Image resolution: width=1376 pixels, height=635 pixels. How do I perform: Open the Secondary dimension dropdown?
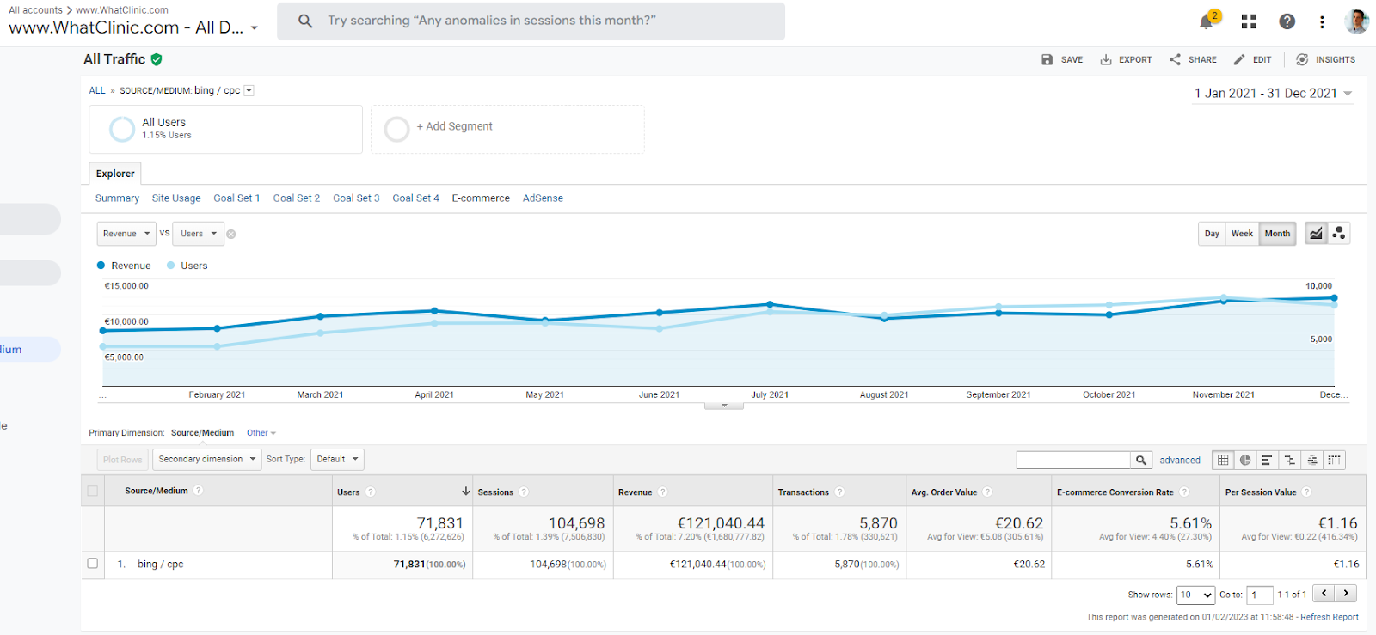[207, 459]
